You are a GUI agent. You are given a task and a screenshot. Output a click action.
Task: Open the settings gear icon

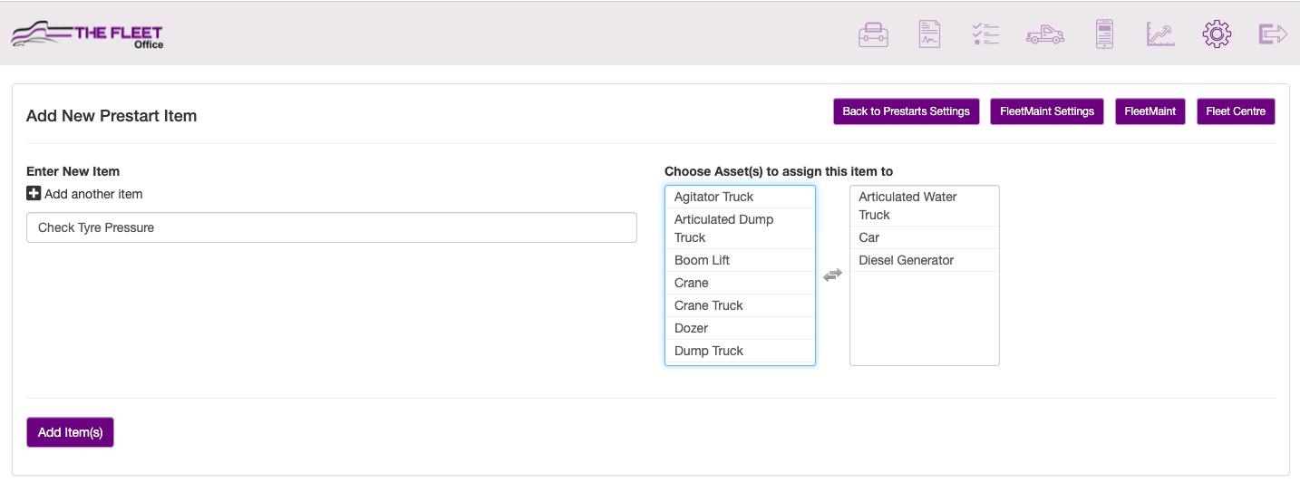click(x=1217, y=34)
